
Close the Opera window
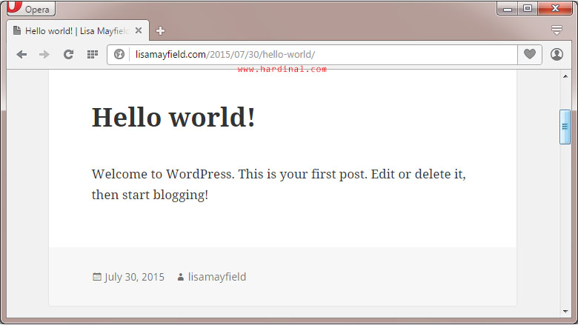(555, 8)
